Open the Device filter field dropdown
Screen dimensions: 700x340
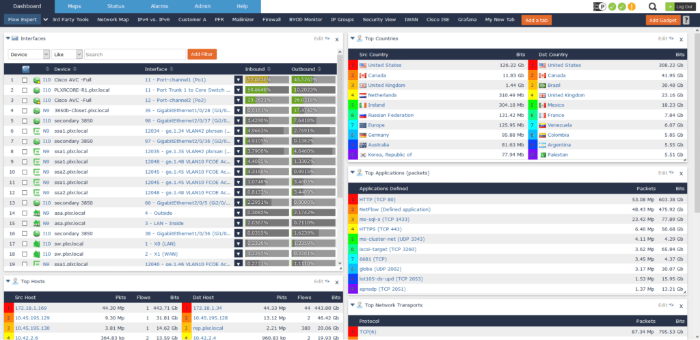pos(29,54)
